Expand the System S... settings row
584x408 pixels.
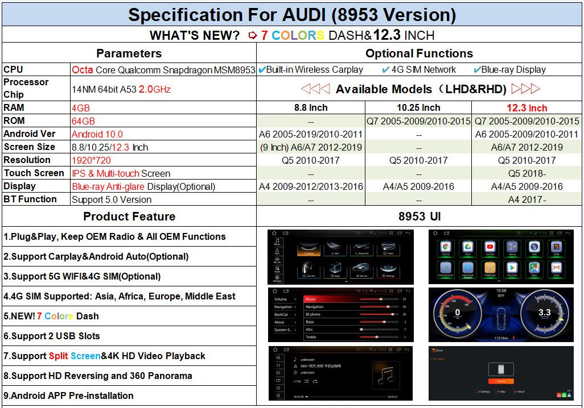pos(285,330)
